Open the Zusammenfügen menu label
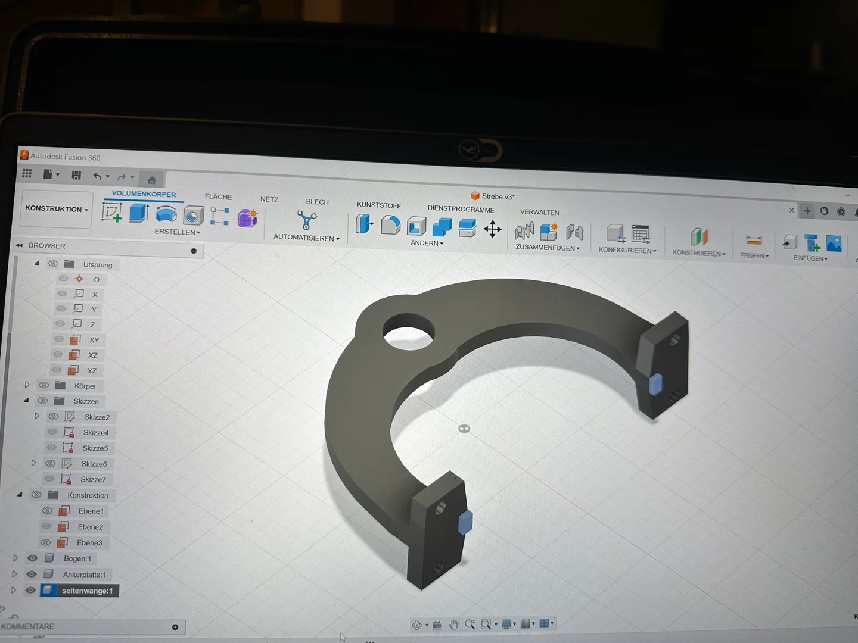Screen dimensions: 858x643 click(x=548, y=248)
